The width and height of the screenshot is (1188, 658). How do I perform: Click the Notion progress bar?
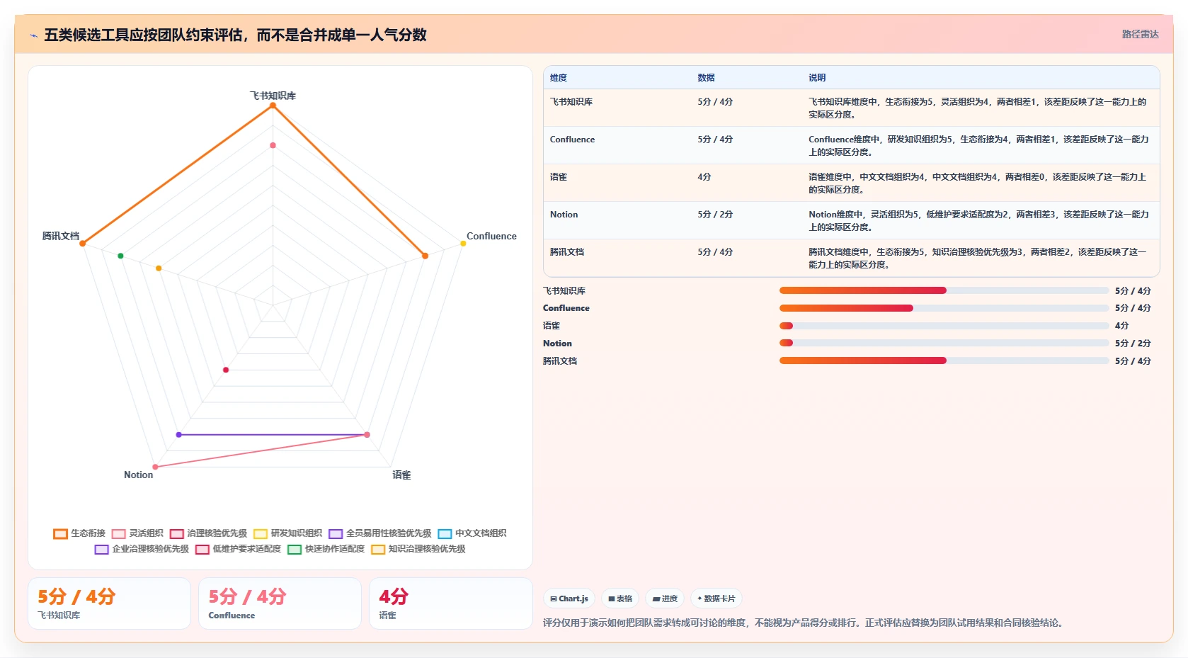coord(944,343)
